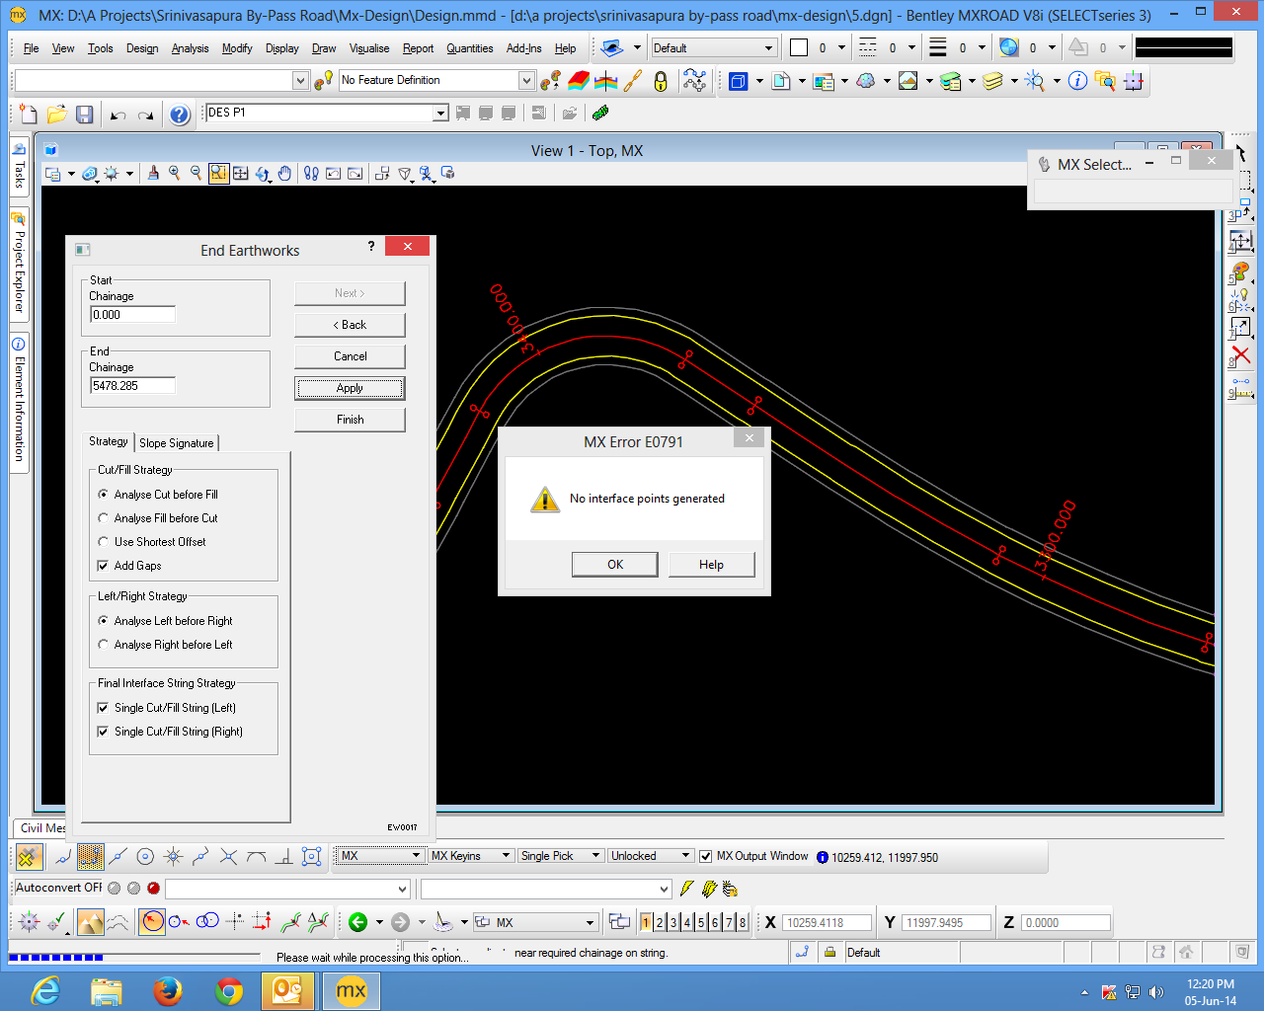The image size is (1264, 1011).
Task: Click the lock icon in the feature toolbar
Action: point(661,81)
